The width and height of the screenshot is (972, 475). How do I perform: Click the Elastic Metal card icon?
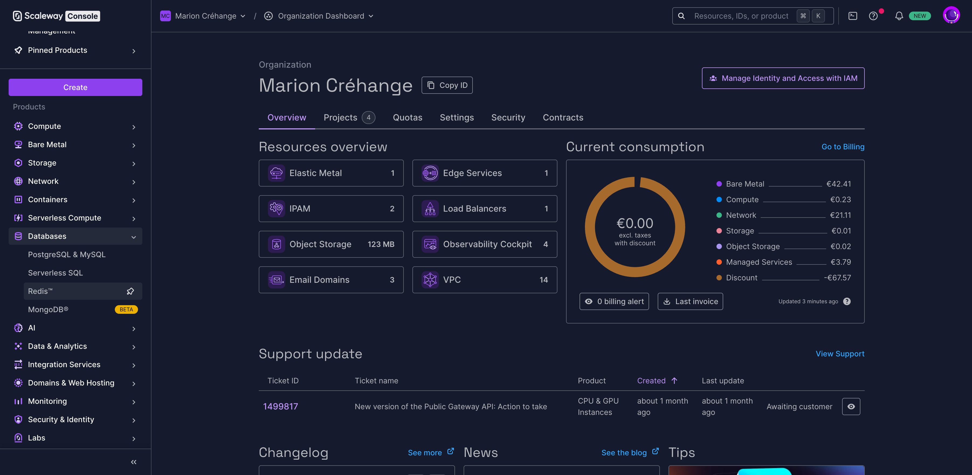[276, 173]
